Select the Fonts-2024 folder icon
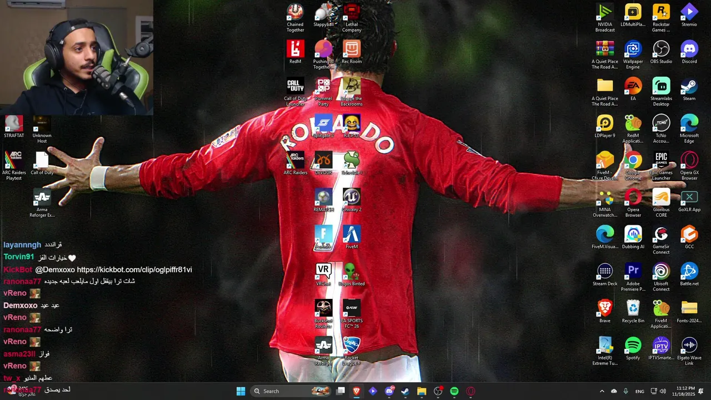 (689, 312)
